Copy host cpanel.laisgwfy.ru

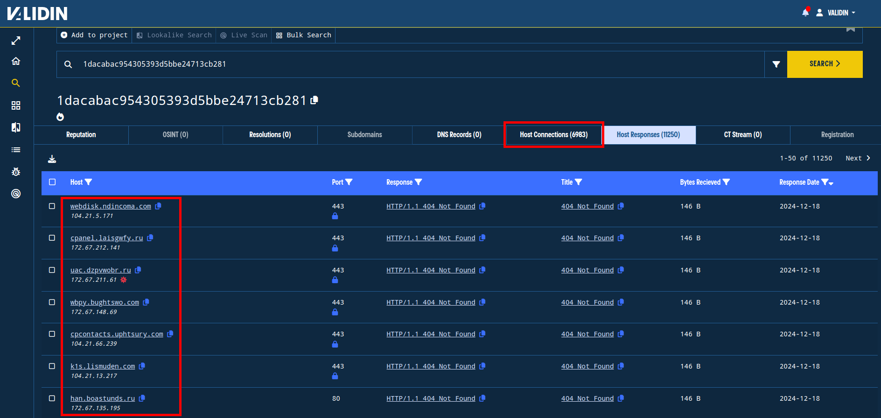(150, 237)
